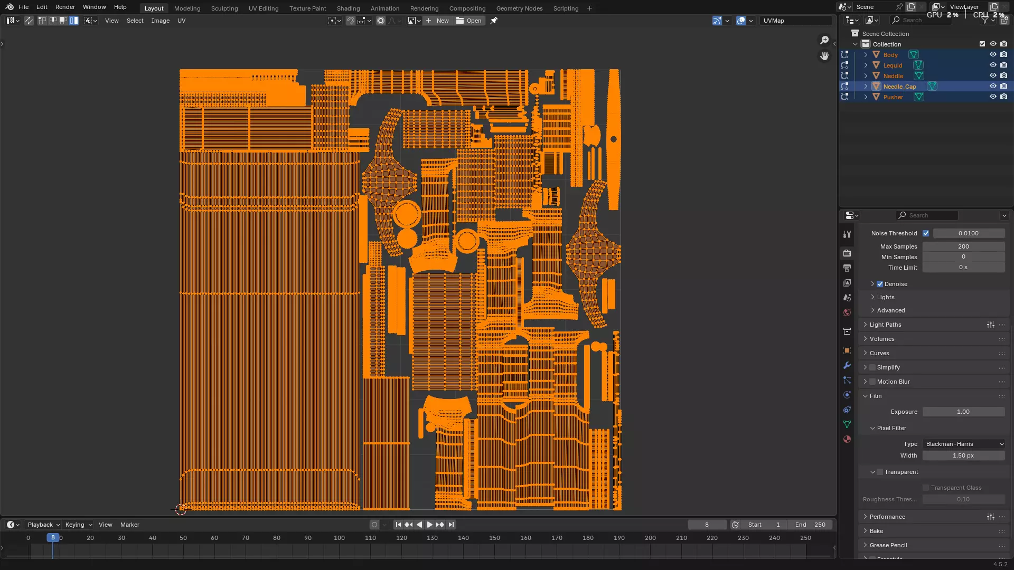This screenshot has width=1014, height=570.
Task: Click the Exposure value slider
Action: point(963,412)
